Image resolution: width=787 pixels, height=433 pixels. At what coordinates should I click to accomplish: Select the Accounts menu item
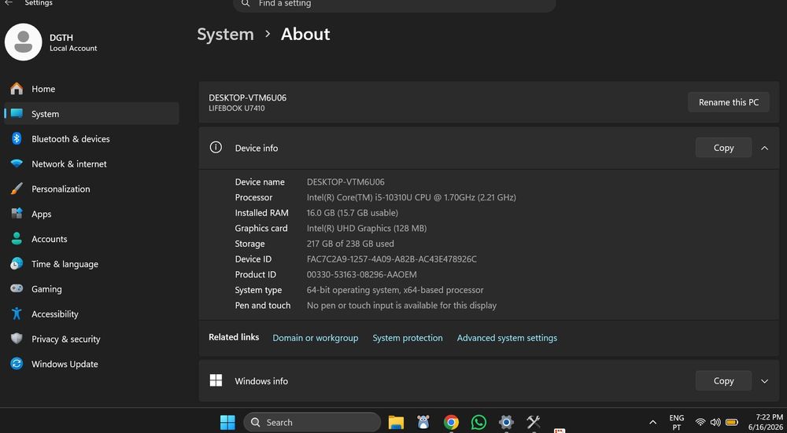(91, 239)
